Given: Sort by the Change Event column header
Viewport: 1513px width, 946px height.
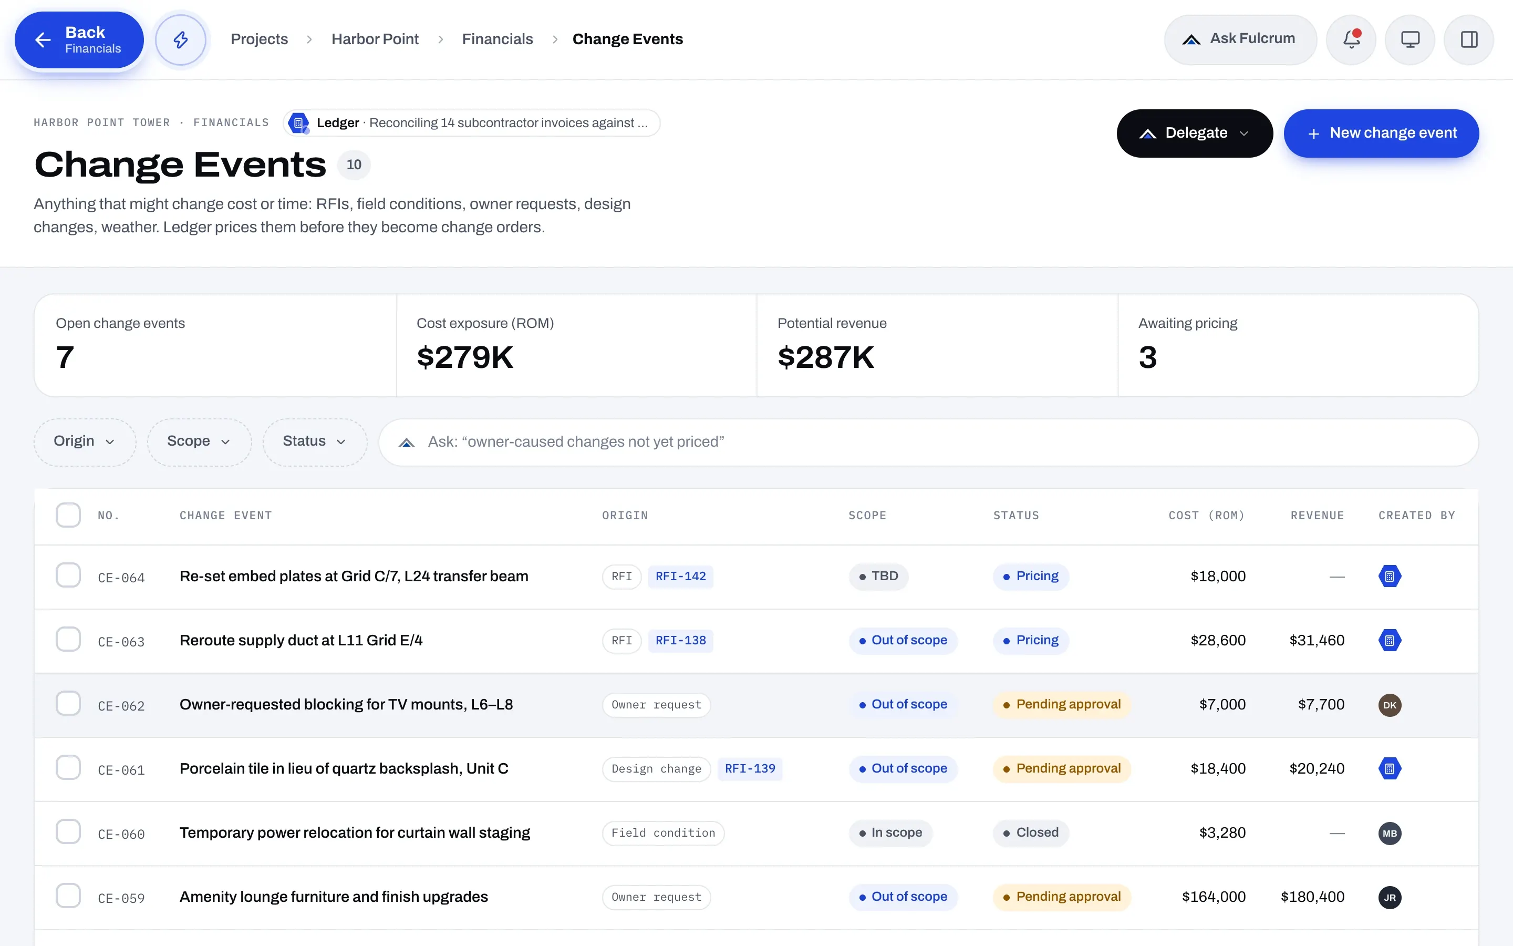Looking at the screenshot, I should coord(226,516).
